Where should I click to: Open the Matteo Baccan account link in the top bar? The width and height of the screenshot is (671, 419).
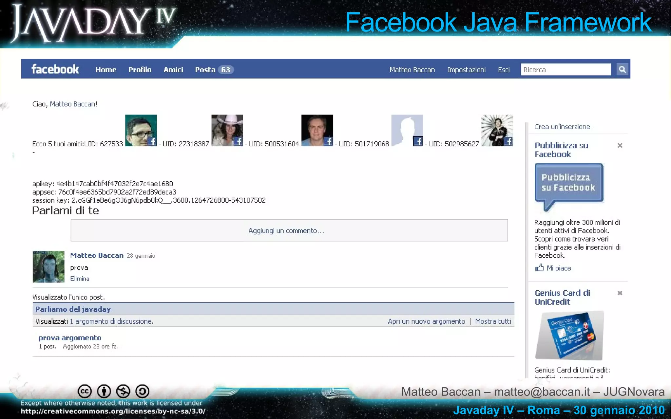(x=412, y=69)
